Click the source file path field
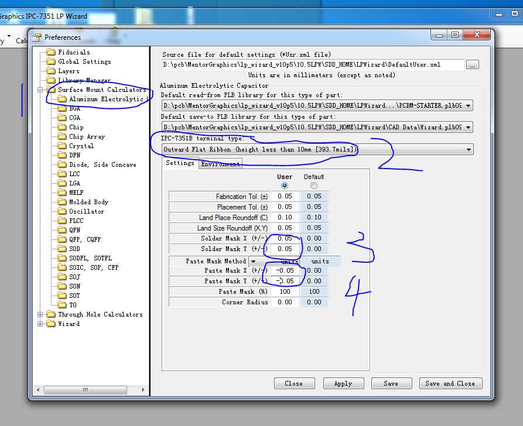Image resolution: width=523 pixels, height=426 pixels. pyautogui.click(x=313, y=65)
